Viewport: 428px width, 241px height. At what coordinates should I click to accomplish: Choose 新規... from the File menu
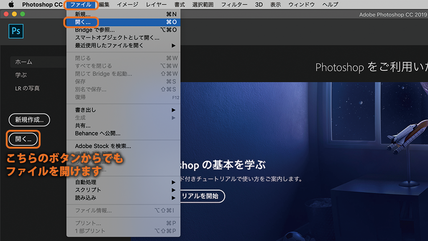click(123, 14)
